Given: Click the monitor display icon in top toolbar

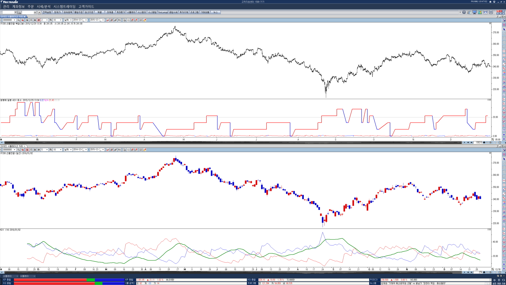Looking at the screenshot, I should (x=474, y=12).
